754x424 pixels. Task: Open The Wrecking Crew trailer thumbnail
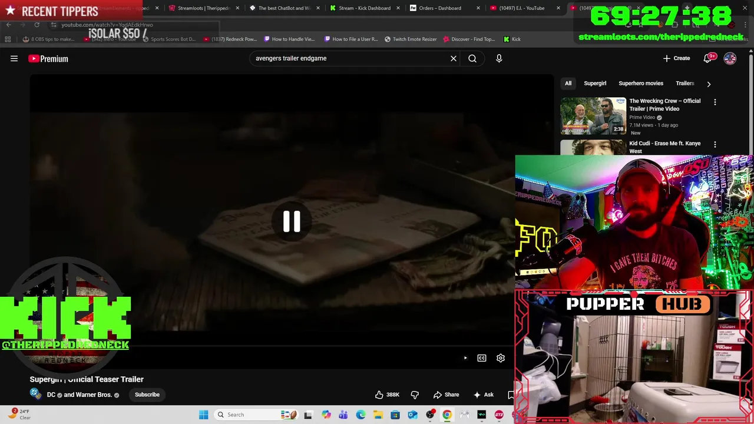coord(593,116)
